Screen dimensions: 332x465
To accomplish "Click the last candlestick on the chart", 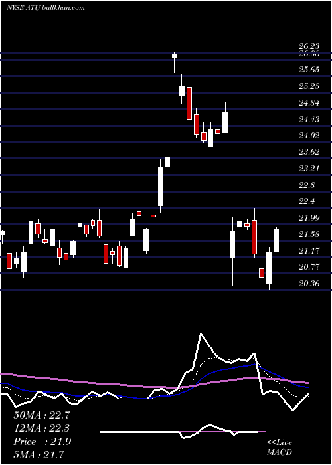I will point(276,240).
